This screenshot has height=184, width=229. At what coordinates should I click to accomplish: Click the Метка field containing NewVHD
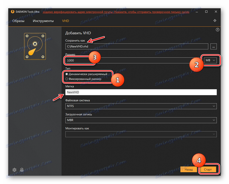[141, 92]
